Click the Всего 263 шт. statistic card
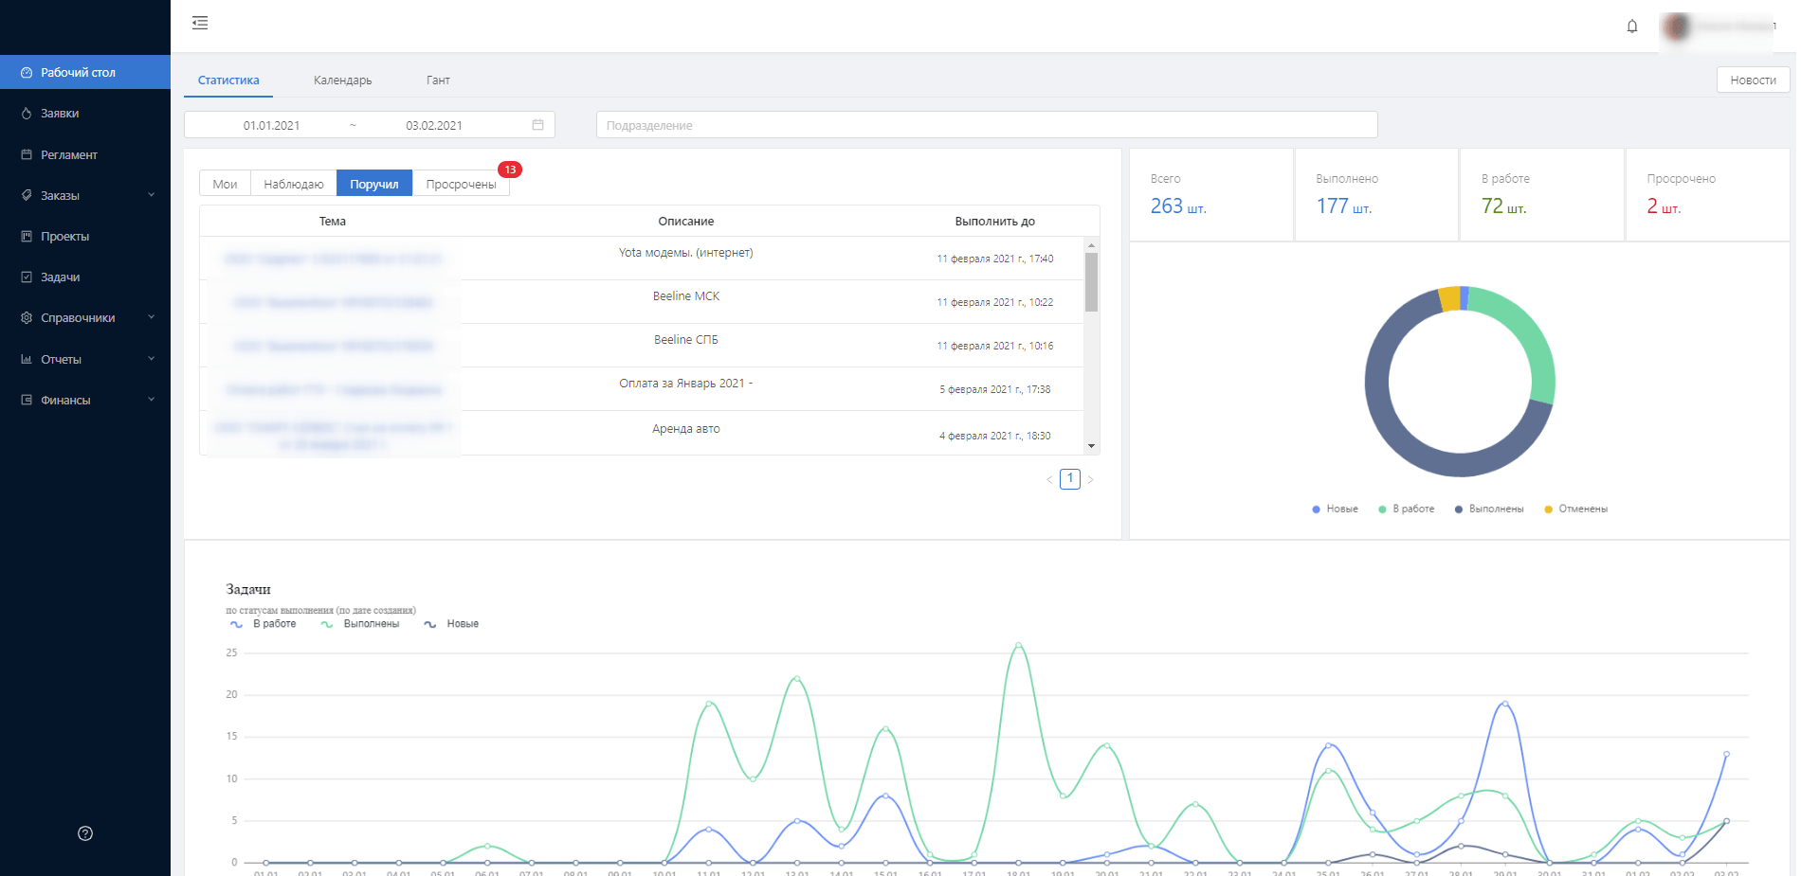Screen dimensions: 1801x876 pyautogui.click(x=1211, y=194)
